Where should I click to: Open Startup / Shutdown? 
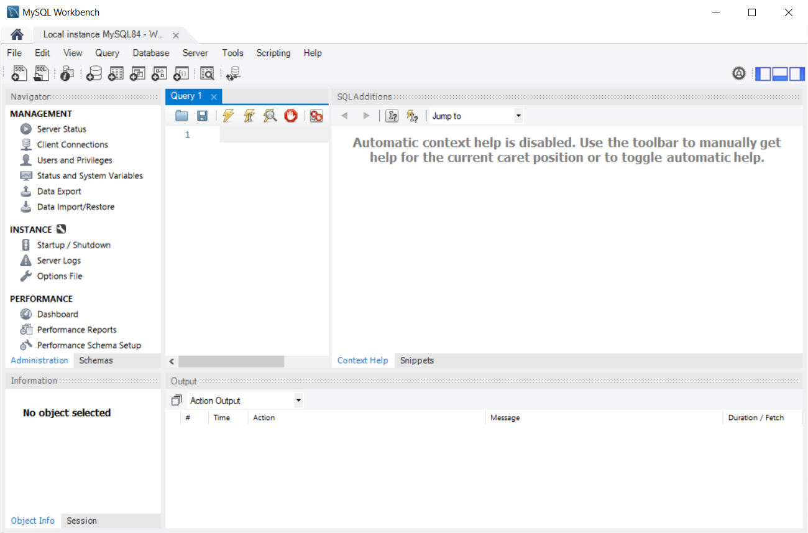click(73, 245)
